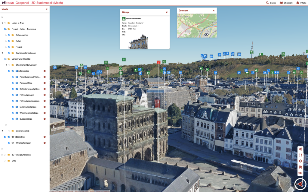Click the locate position crosshair icon
Screen dimensions: 308x192
pos(300,161)
